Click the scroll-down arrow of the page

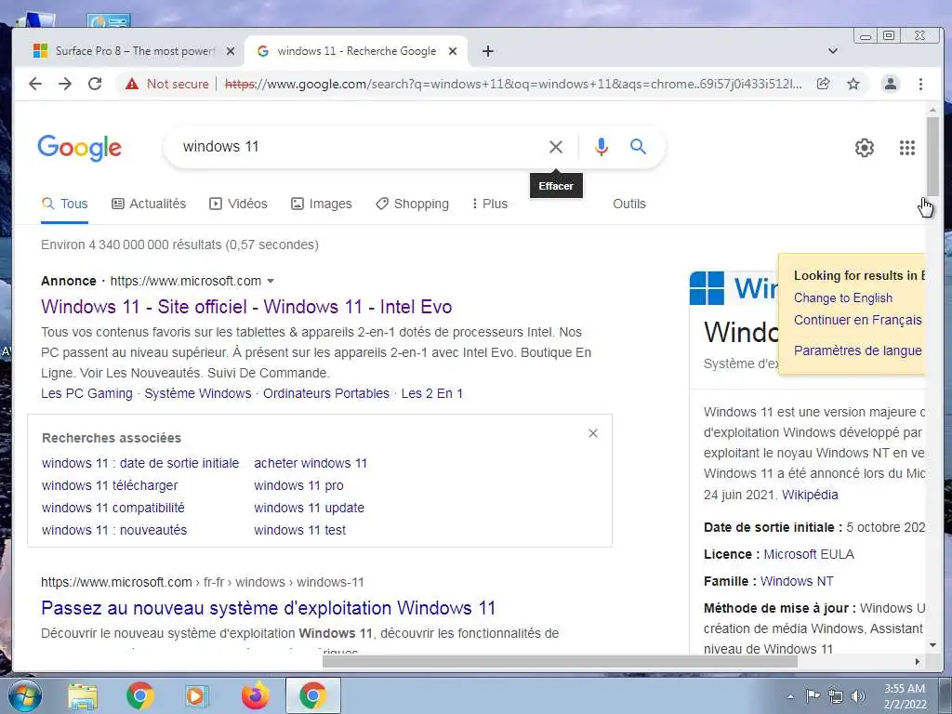coord(932,645)
